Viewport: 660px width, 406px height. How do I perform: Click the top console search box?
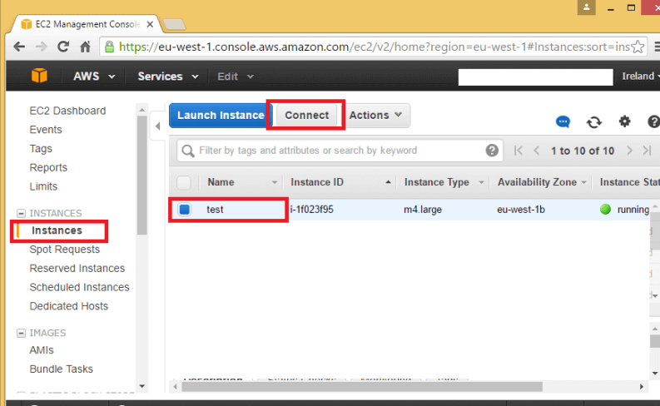[x=535, y=77]
